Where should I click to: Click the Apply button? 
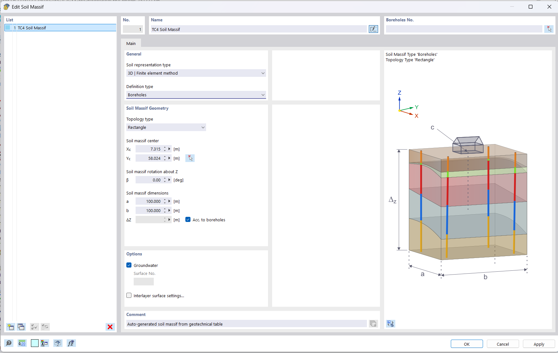tap(539, 344)
